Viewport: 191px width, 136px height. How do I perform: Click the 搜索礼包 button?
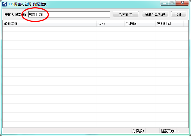126,14
